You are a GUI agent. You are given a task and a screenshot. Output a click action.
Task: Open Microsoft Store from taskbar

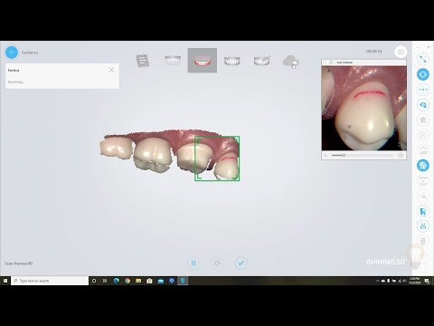click(x=149, y=281)
